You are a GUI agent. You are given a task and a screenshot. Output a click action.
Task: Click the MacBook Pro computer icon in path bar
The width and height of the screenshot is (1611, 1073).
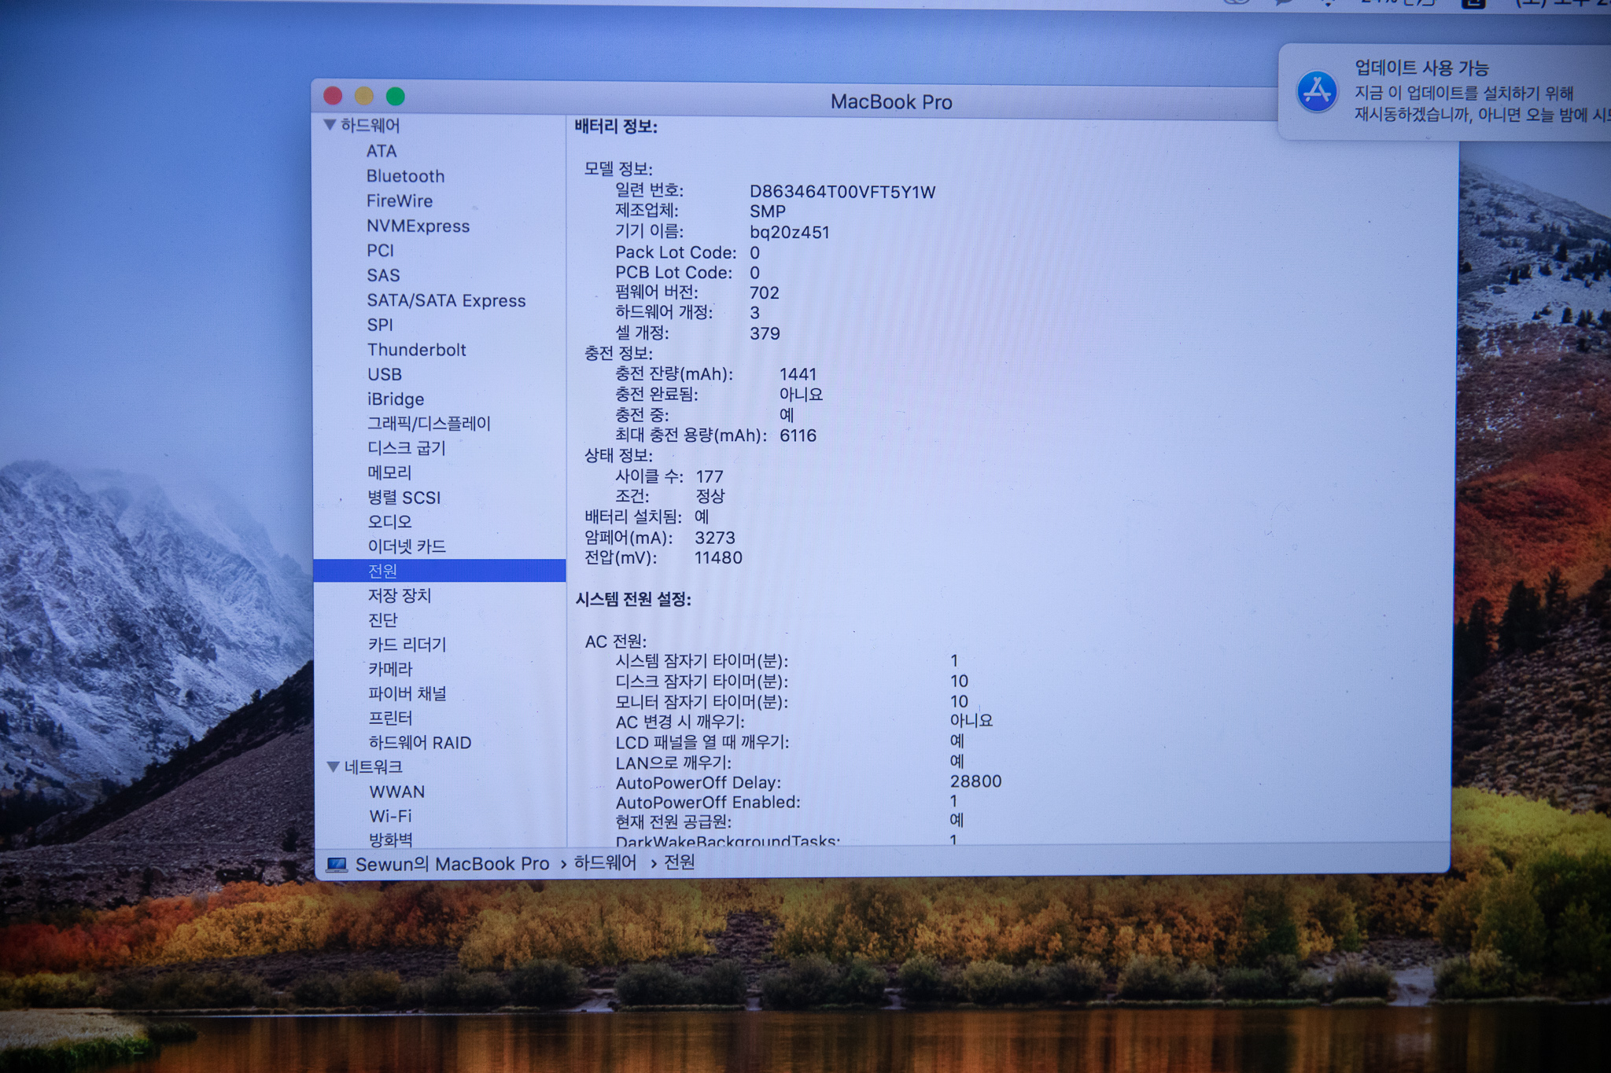(337, 864)
